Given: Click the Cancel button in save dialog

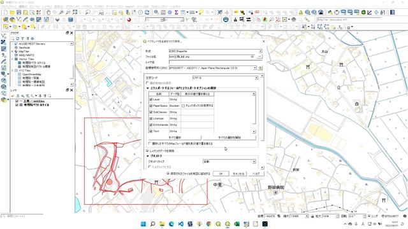Looking at the screenshot, I should (x=238, y=174).
